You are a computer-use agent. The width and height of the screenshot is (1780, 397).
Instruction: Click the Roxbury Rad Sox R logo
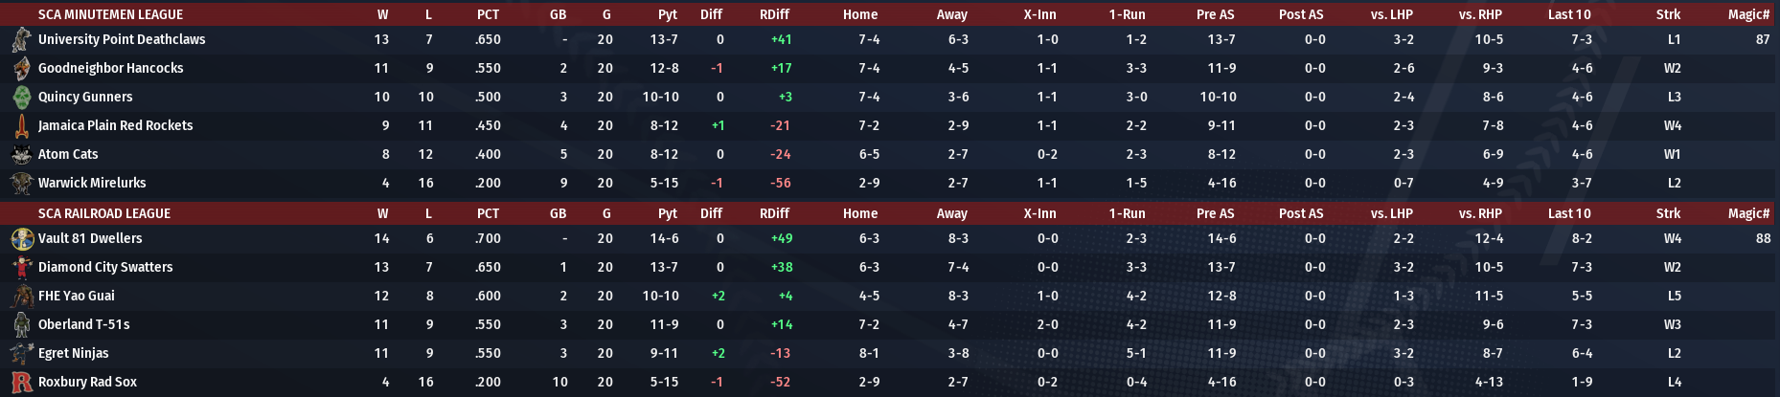tap(21, 382)
